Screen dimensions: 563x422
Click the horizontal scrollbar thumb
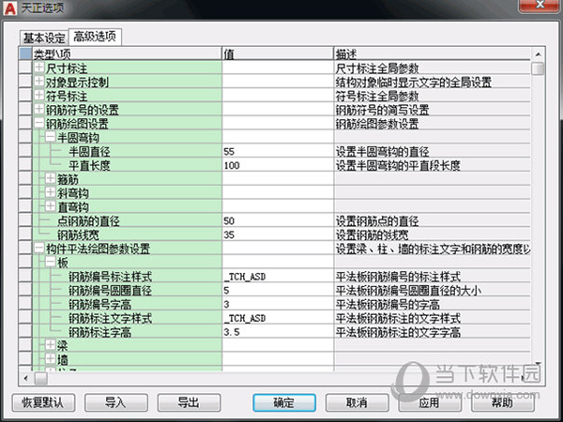40,378
